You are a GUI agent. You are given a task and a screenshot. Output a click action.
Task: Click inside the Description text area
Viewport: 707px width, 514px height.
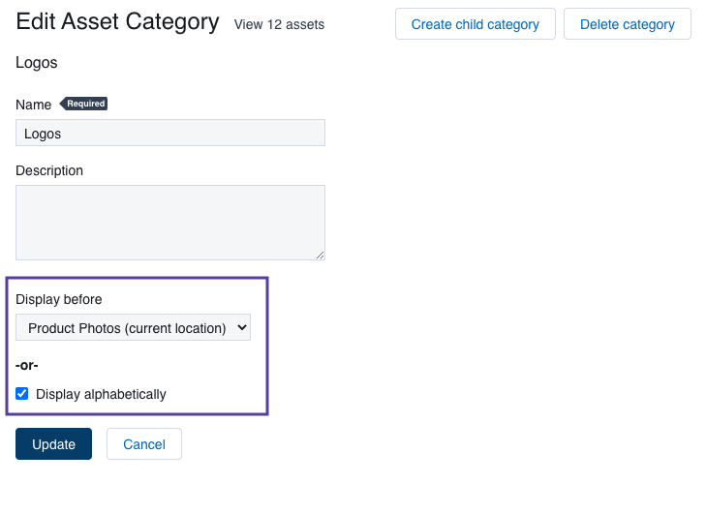[170, 223]
